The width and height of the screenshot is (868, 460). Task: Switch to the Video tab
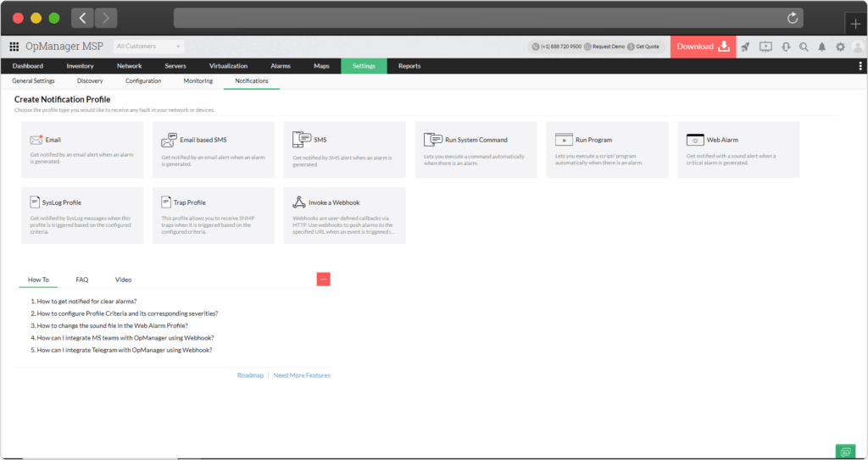(124, 280)
